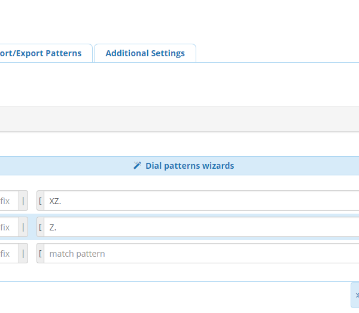Click the empty match pattern input field
Screen dimensions: 359x313
coord(202,254)
